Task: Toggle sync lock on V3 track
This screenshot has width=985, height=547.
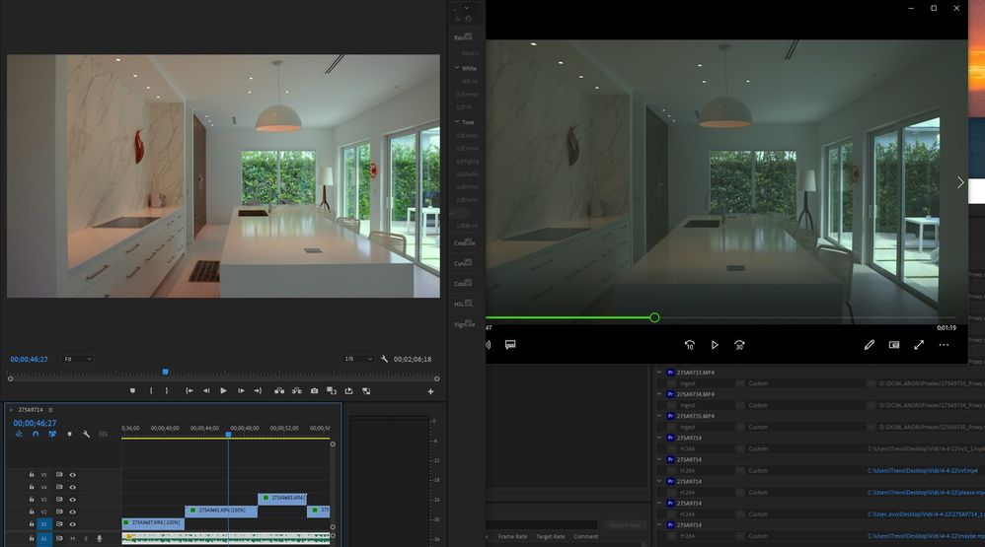Action: click(x=59, y=500)
